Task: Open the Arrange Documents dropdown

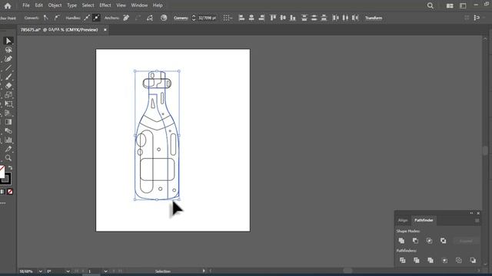Action: pos(450,5)
